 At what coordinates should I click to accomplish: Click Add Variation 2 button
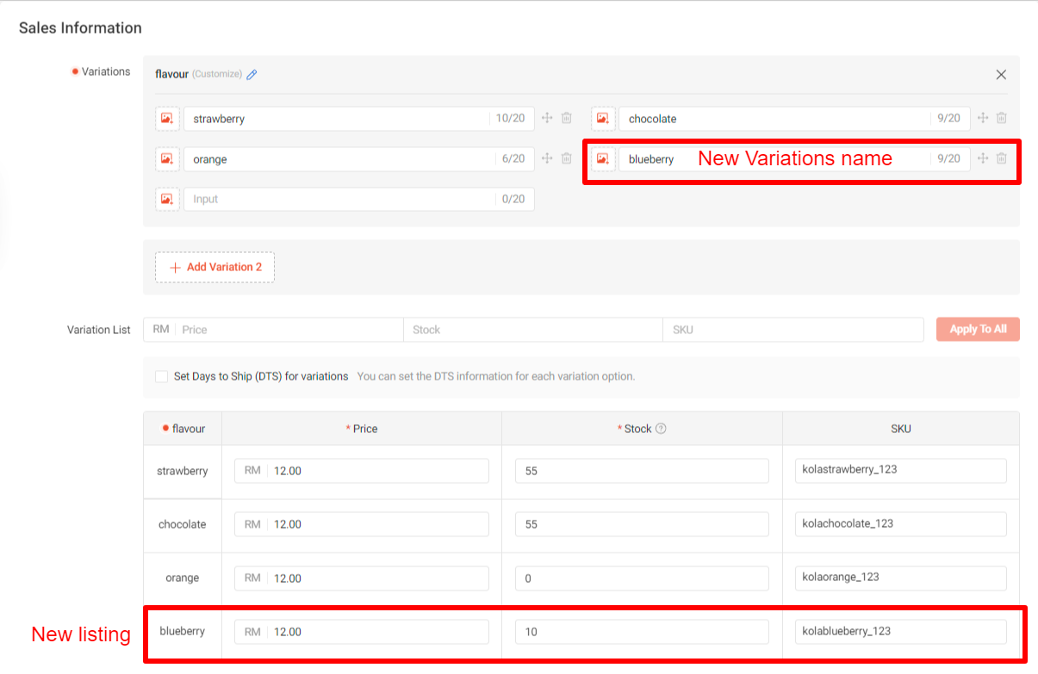pos(214,267)
